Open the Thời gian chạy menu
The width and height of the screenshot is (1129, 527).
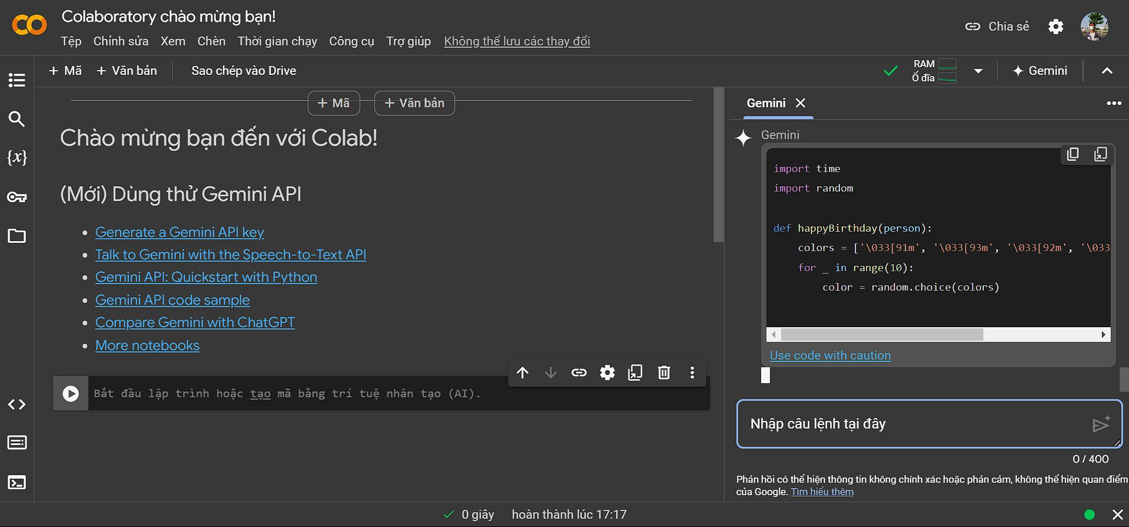277,41
